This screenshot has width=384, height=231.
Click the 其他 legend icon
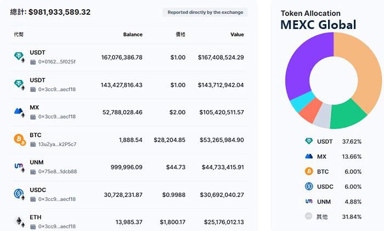click(309, 216)
